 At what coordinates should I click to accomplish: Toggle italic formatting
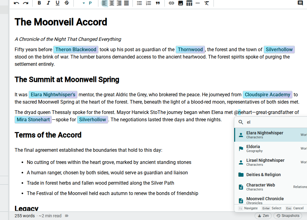point(48,3)
